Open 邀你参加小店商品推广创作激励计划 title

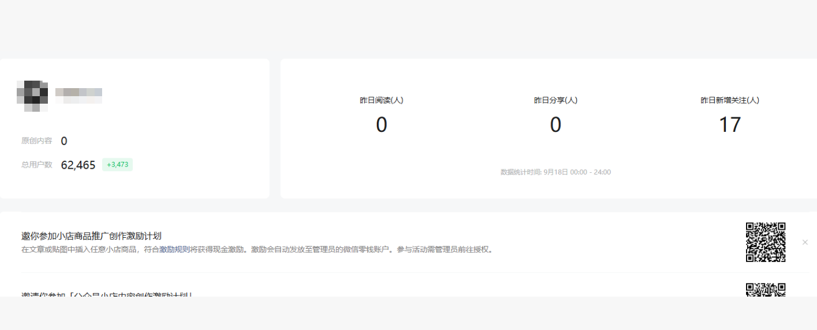[x=91, y=236]
